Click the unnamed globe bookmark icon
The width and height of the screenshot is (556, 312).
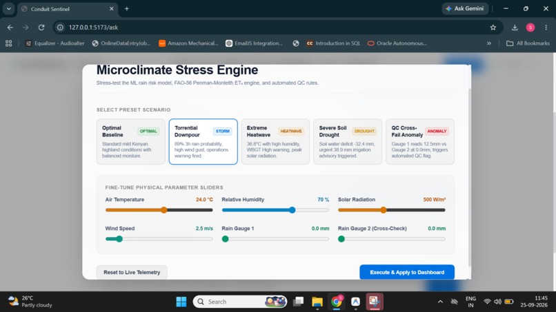pyautogui.click(x=296, y=43)
